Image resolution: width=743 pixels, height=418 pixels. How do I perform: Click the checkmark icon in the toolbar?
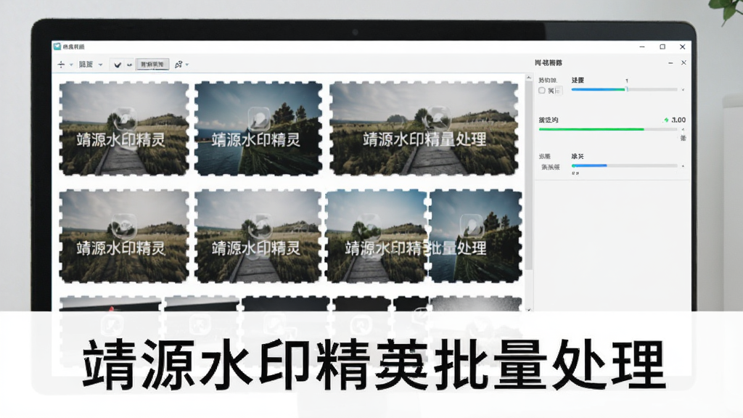coord(118,65)
